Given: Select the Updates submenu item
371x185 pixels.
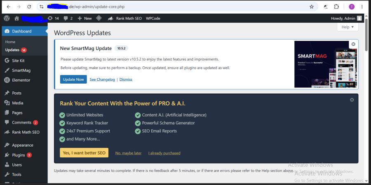Looking at the screenshot, I should (x=16, y=50).
